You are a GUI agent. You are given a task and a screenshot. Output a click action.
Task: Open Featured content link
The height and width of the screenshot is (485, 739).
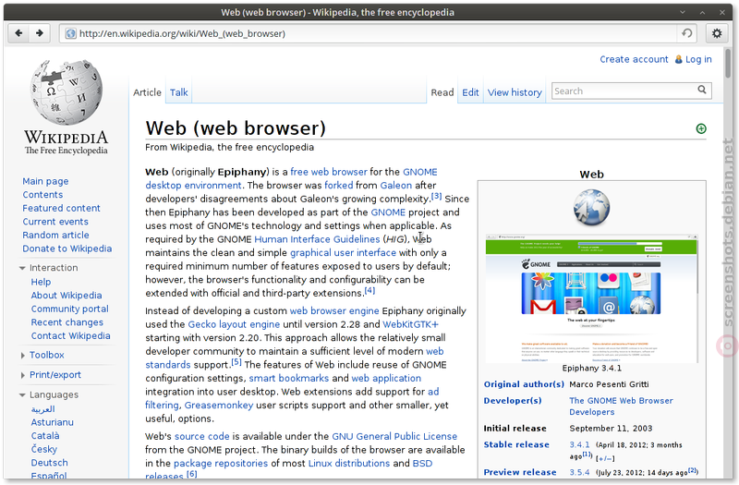61,208
